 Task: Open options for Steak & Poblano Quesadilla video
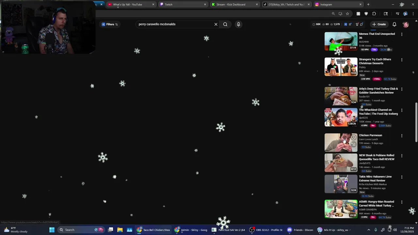click(402, 156)
